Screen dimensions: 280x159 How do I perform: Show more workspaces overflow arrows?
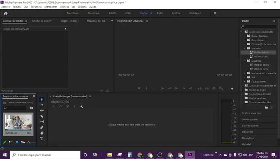pyautogui.click(x=215, y=13)
